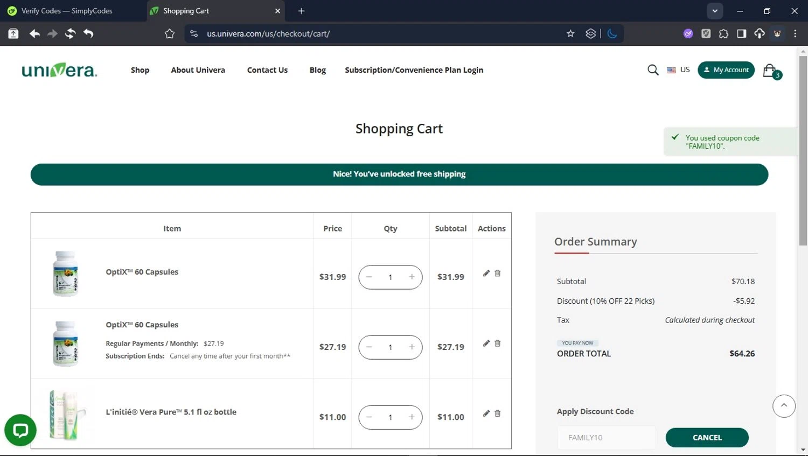Click the site information icon in address bar
This screenshot has height=456, width=808.
(194, 33)
